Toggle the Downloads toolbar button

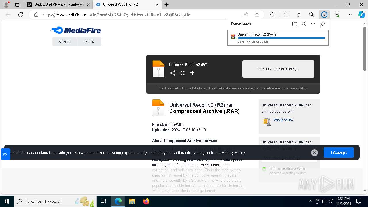click(x=324, y=15)
